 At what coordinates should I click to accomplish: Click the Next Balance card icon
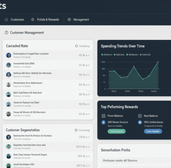coord(140,116)
